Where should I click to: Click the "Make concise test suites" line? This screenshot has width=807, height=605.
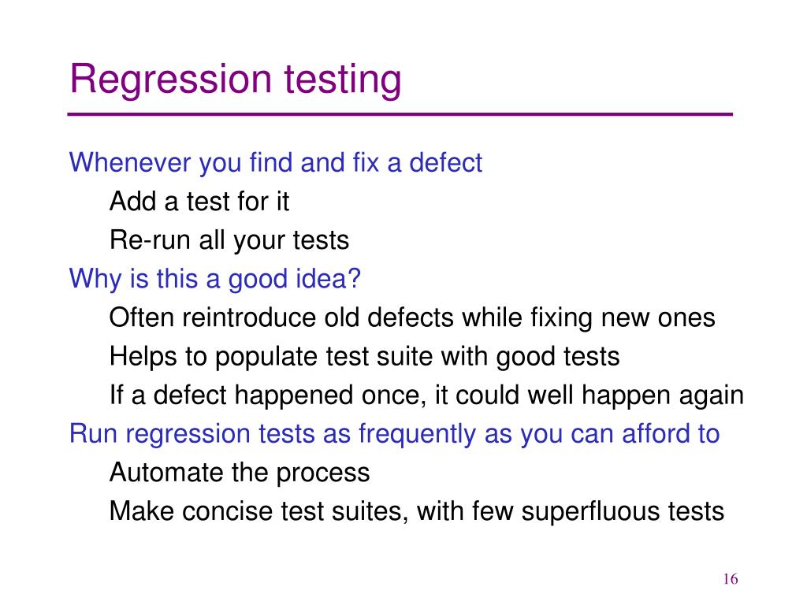pyautogui.click(x=417, y=512)
